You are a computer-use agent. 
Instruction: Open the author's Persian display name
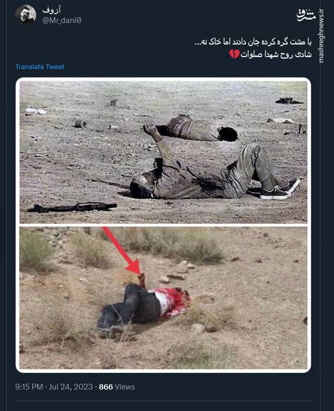click(51, 10)
